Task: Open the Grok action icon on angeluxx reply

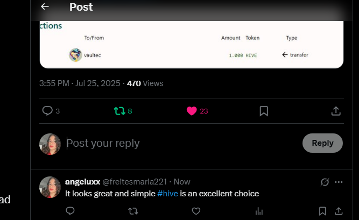Action: point(325,182)
